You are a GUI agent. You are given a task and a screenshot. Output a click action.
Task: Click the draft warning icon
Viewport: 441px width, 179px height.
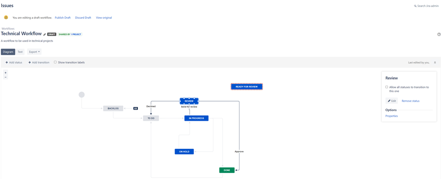(x=6, y=17)
